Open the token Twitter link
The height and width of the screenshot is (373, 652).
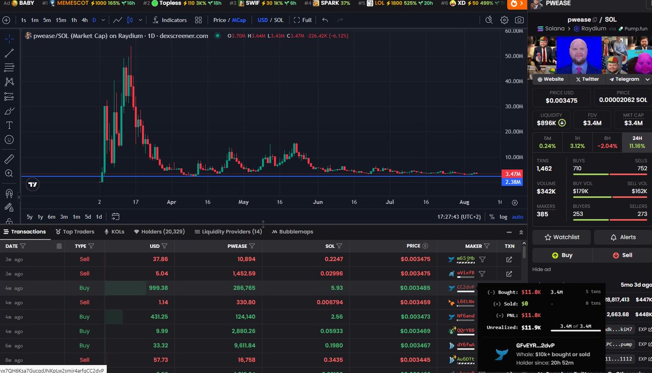point(587,79)
